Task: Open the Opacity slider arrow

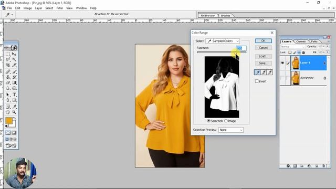Action: (x=328, y=46)
